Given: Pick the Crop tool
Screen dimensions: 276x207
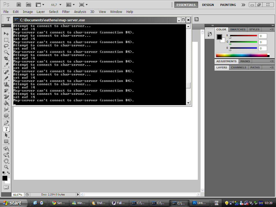Looking at the screenshot, I should coord(6,58).
